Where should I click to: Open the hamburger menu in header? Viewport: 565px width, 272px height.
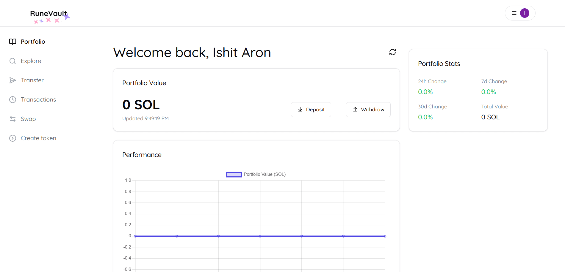tap(514, 13)
